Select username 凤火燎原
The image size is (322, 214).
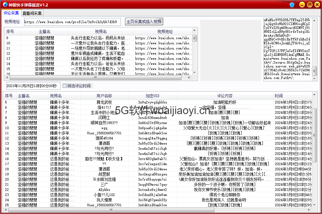pos(104,200)
